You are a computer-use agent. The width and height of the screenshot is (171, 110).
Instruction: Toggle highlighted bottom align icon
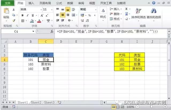click(x=68, y=10)
